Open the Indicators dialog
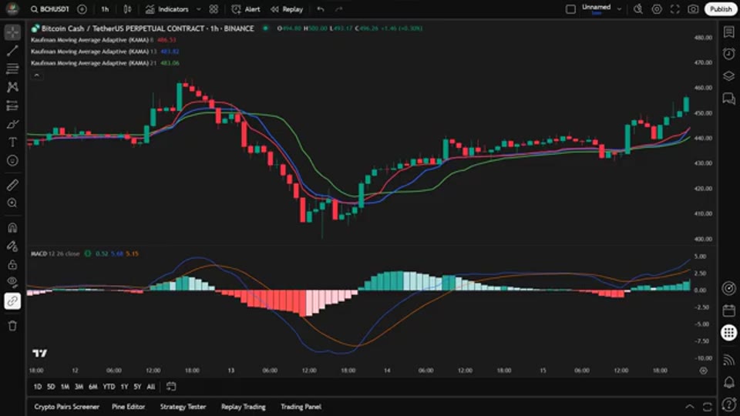Screen dimensions: 740x416 [x=167, y=9]
